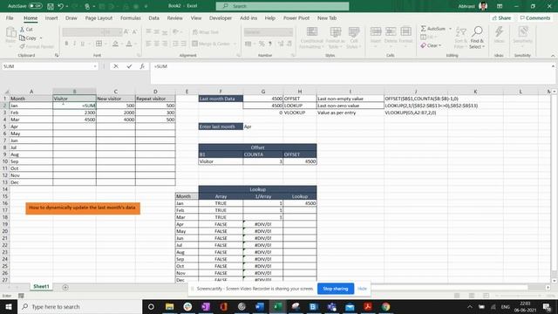Collapse the ribbon
Screen dimensions: 558x314
click(x=553, y=56)
